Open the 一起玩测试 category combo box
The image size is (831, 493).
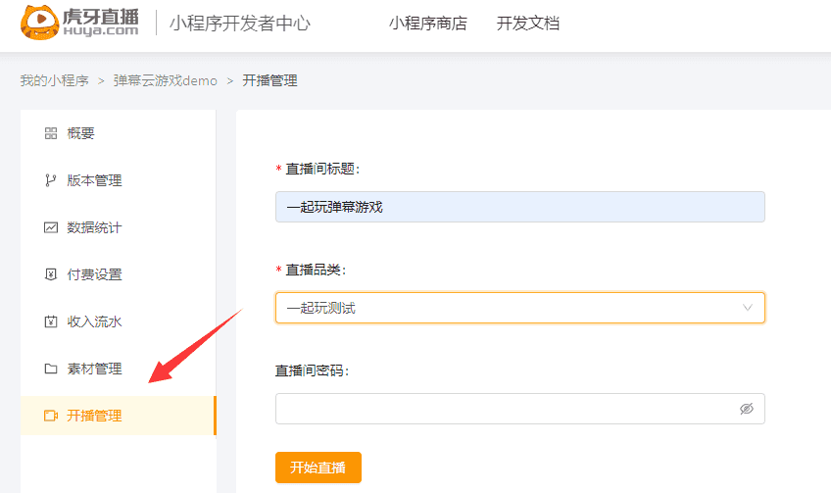pos(510,308)
